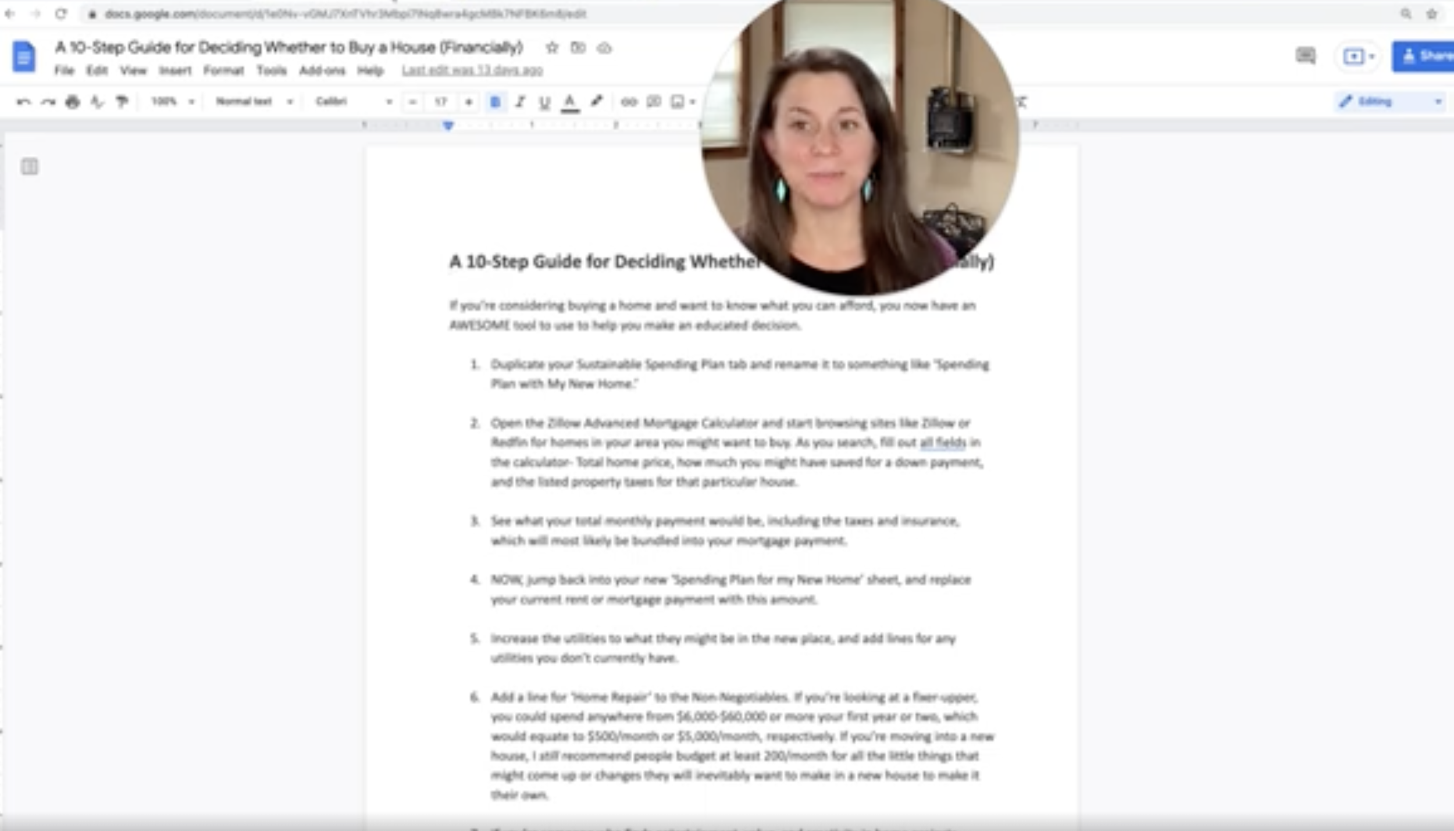Open the Calibri font dropdown
The image size is (1454, 831).
tap(353, 102)
